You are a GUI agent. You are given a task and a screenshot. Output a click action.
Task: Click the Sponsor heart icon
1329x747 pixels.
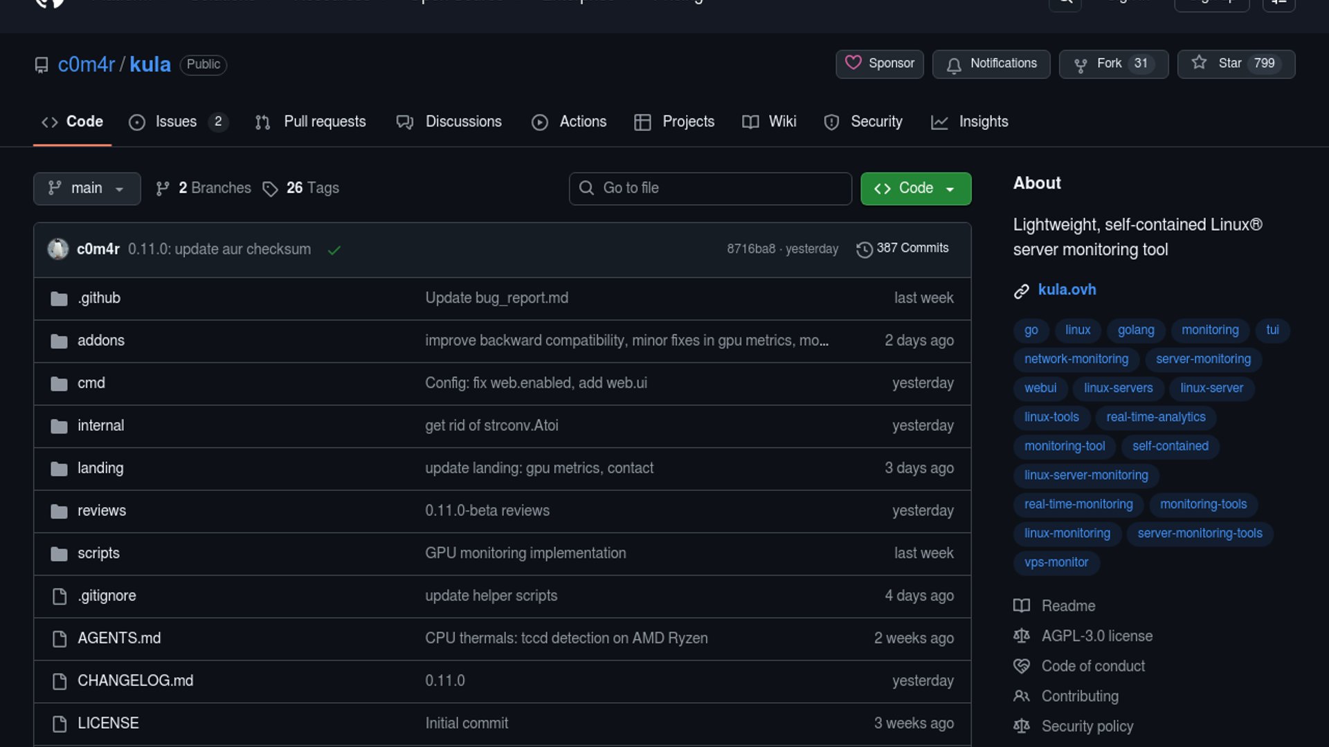(853, 63)
